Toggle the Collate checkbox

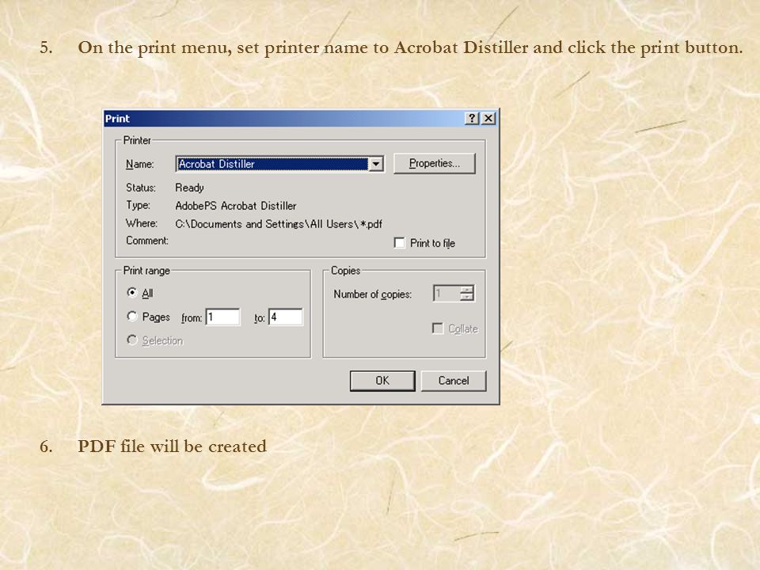438,329
